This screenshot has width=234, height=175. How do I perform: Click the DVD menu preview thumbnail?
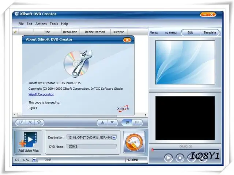[185, 62]
